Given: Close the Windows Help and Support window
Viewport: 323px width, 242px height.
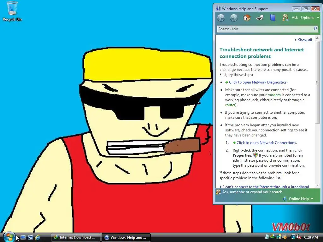Looking at the screenshot, I should (315, 9).
